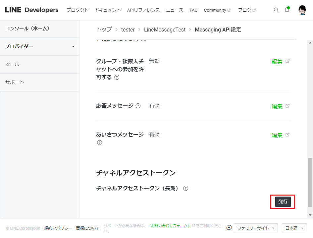This screenshot has height=238, width=313.
Task: Select サポート in sidebar
Action: (x=40, y=82)
